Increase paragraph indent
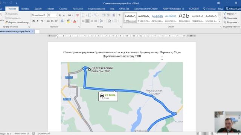This screenshot has height=135, width=241. (x=108, y=15)
